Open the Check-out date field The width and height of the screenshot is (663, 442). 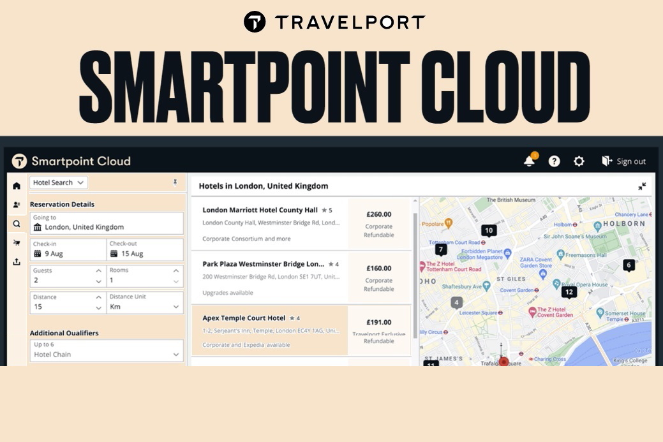(145, 249)
